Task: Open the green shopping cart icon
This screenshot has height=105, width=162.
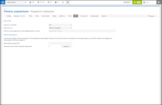Action: (x=137, y=2)
